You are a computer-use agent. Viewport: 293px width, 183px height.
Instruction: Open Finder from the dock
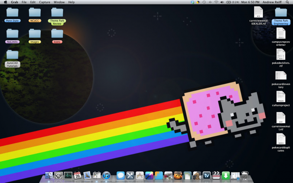pos(49,175)
